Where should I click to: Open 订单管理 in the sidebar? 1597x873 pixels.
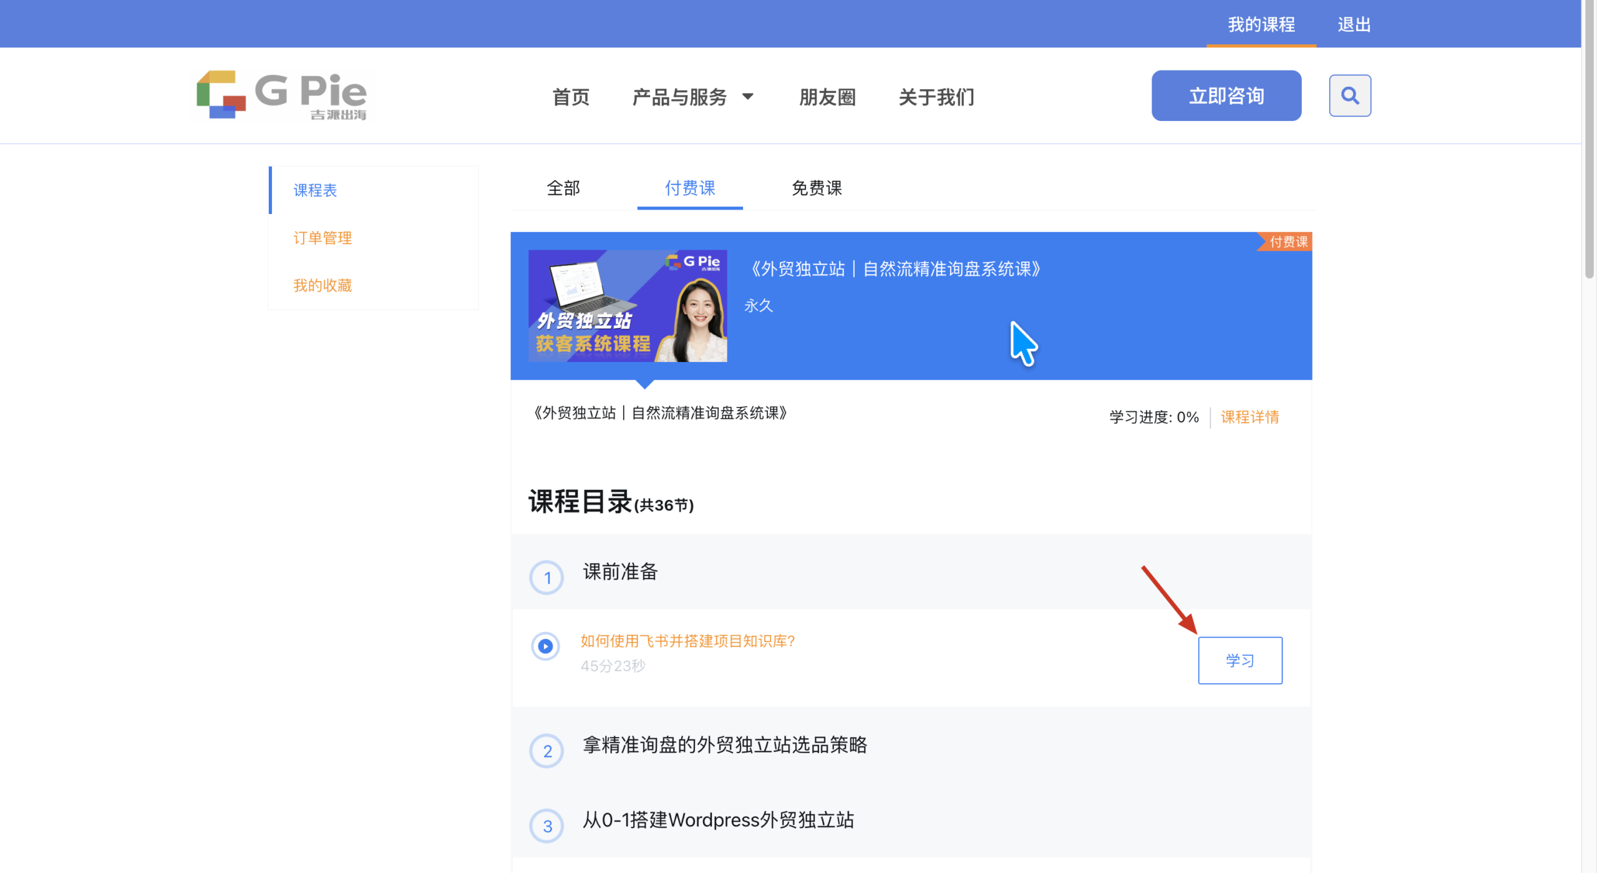pos(323,238)
